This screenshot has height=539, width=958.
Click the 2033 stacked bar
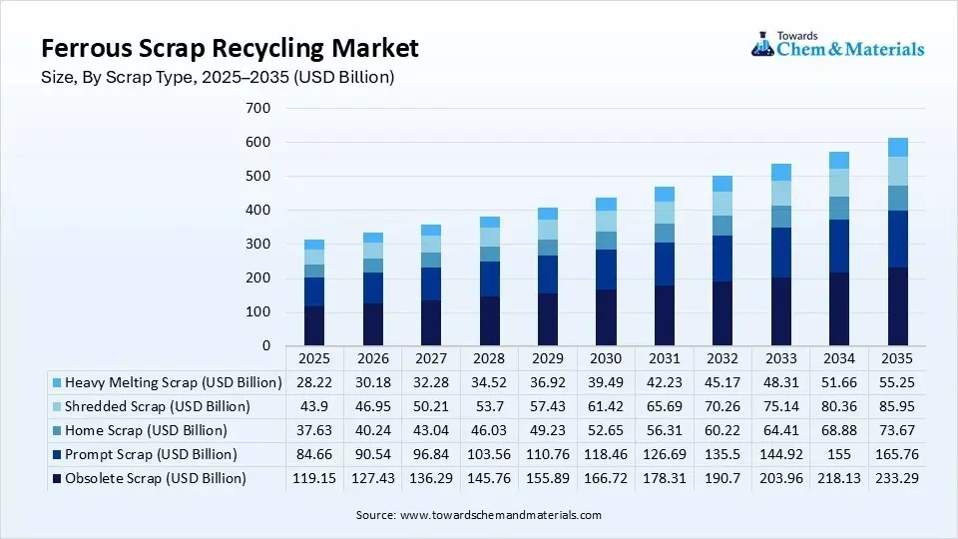pos(780,255)
